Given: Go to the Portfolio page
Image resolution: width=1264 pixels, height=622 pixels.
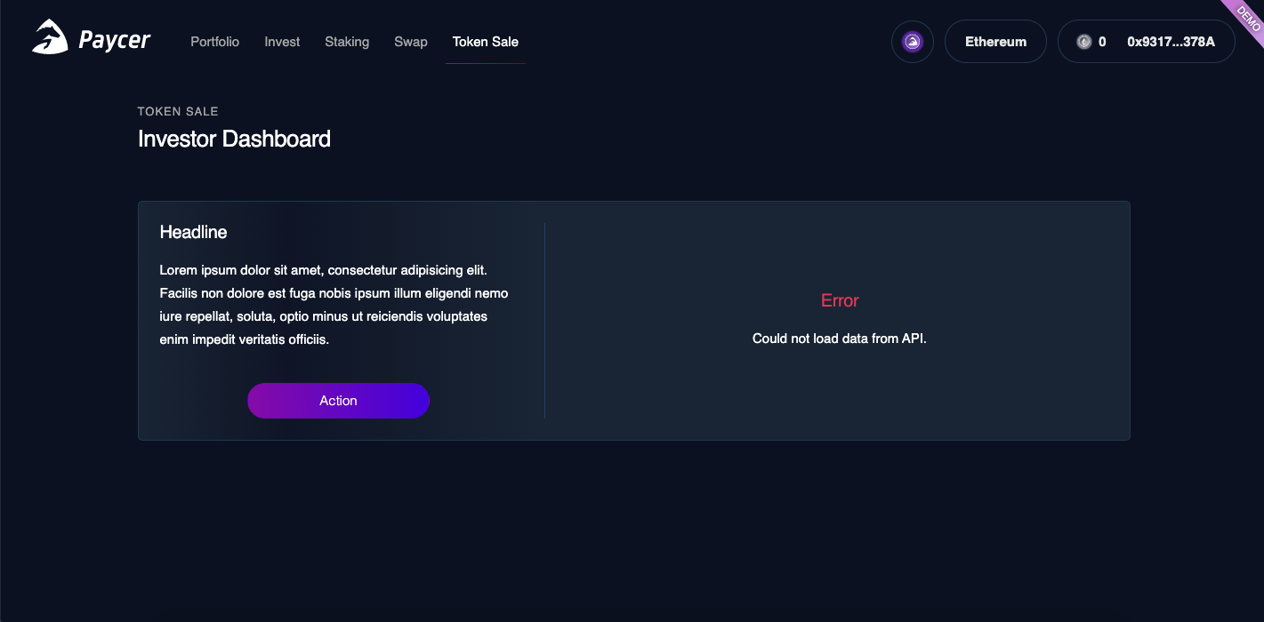Looking at the screenshot, I should click(214, 42).
